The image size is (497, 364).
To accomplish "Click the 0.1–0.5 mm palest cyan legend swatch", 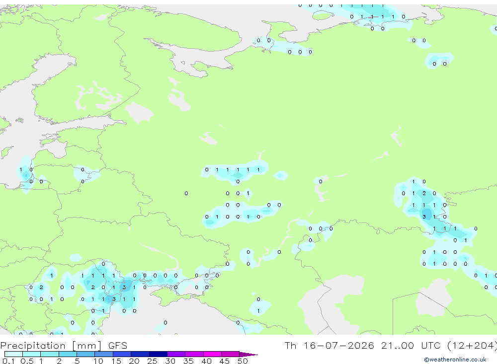I will click(x=13, y=354).
